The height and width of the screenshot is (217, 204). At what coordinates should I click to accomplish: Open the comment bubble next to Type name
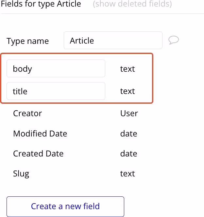click(x=174, y=40)
